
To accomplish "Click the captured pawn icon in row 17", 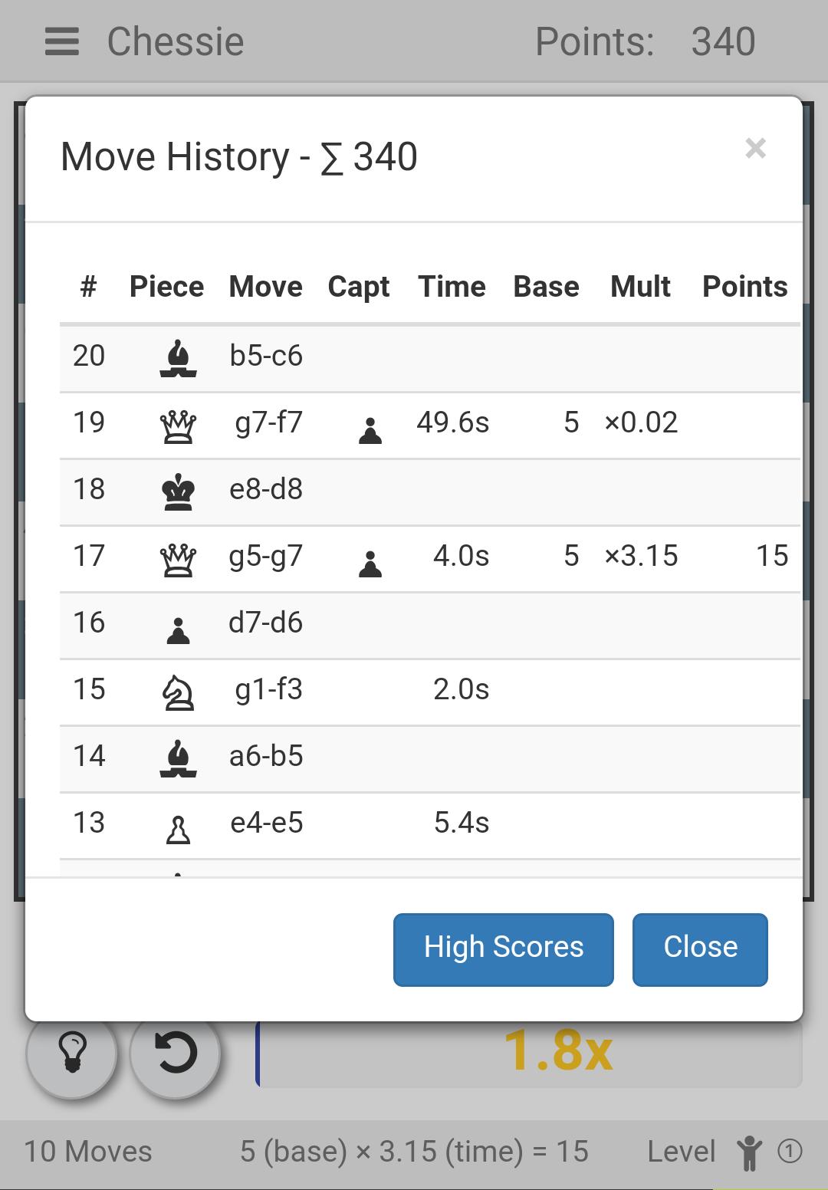I will (370, 563).
